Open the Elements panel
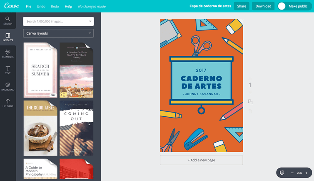 pyautogui.click(x=8, y=53)
